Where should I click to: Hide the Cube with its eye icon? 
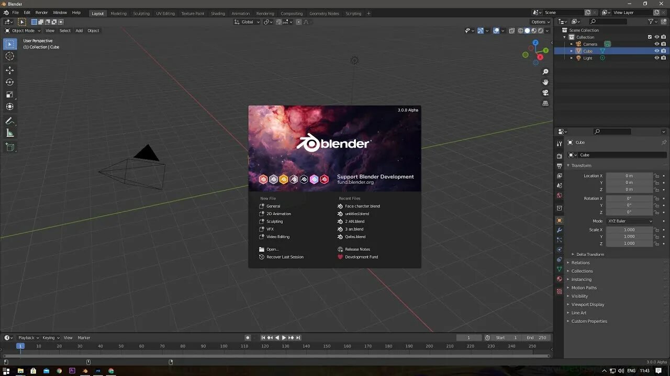coord(657,51)
